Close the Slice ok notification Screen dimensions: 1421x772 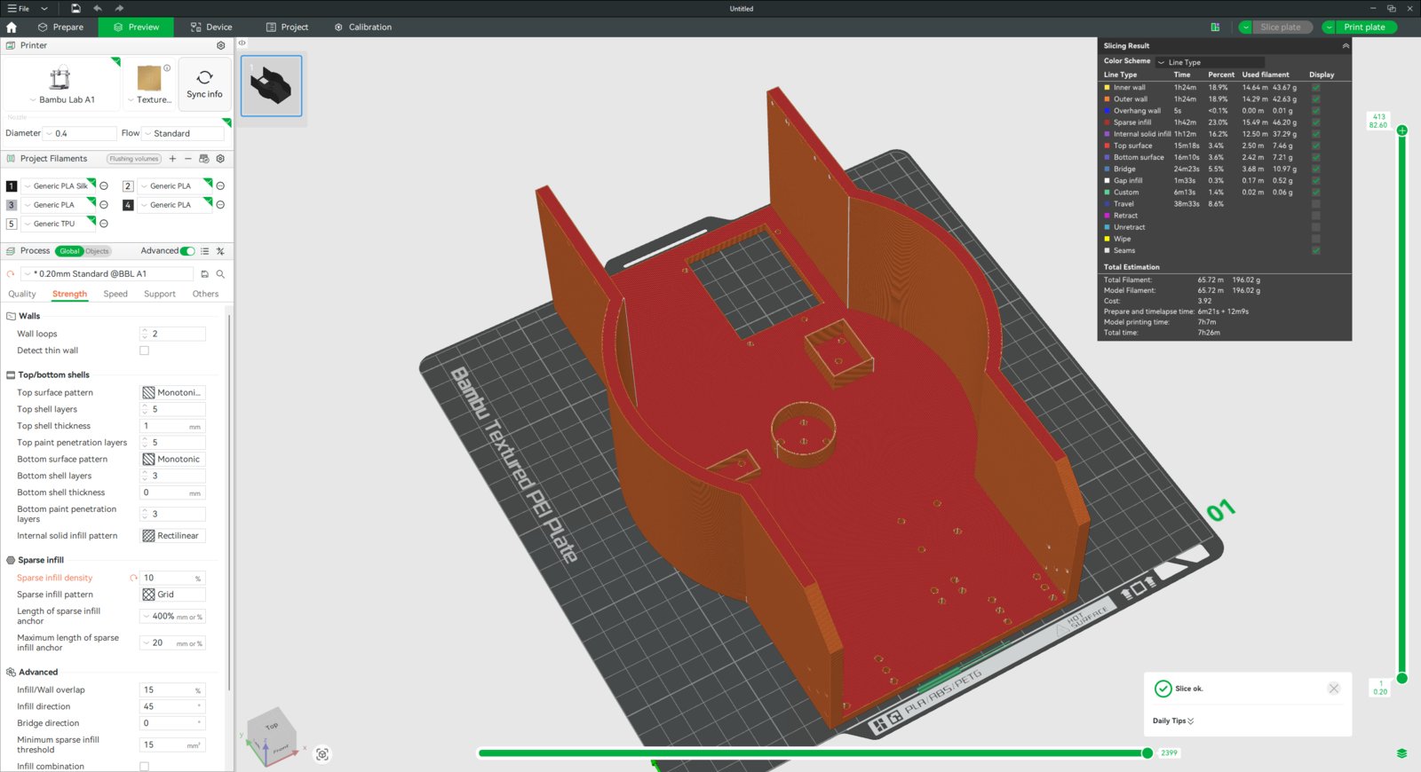click(1334, 689)
